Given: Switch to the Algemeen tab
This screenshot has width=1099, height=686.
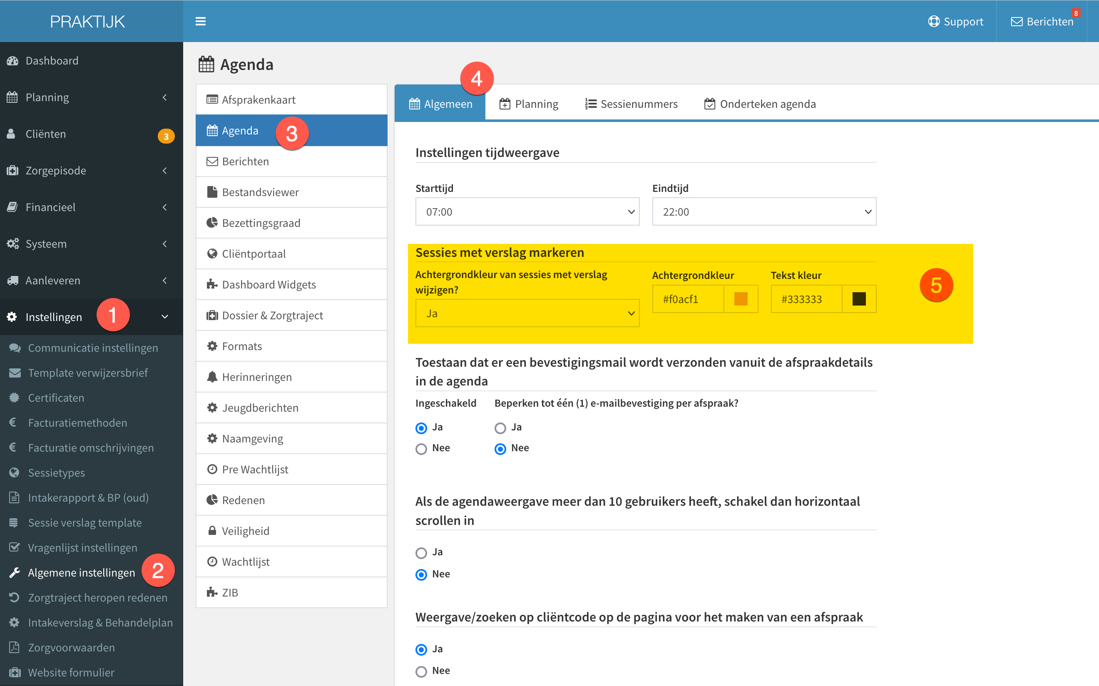Looking at the screenshot, I should click(440, 104).
